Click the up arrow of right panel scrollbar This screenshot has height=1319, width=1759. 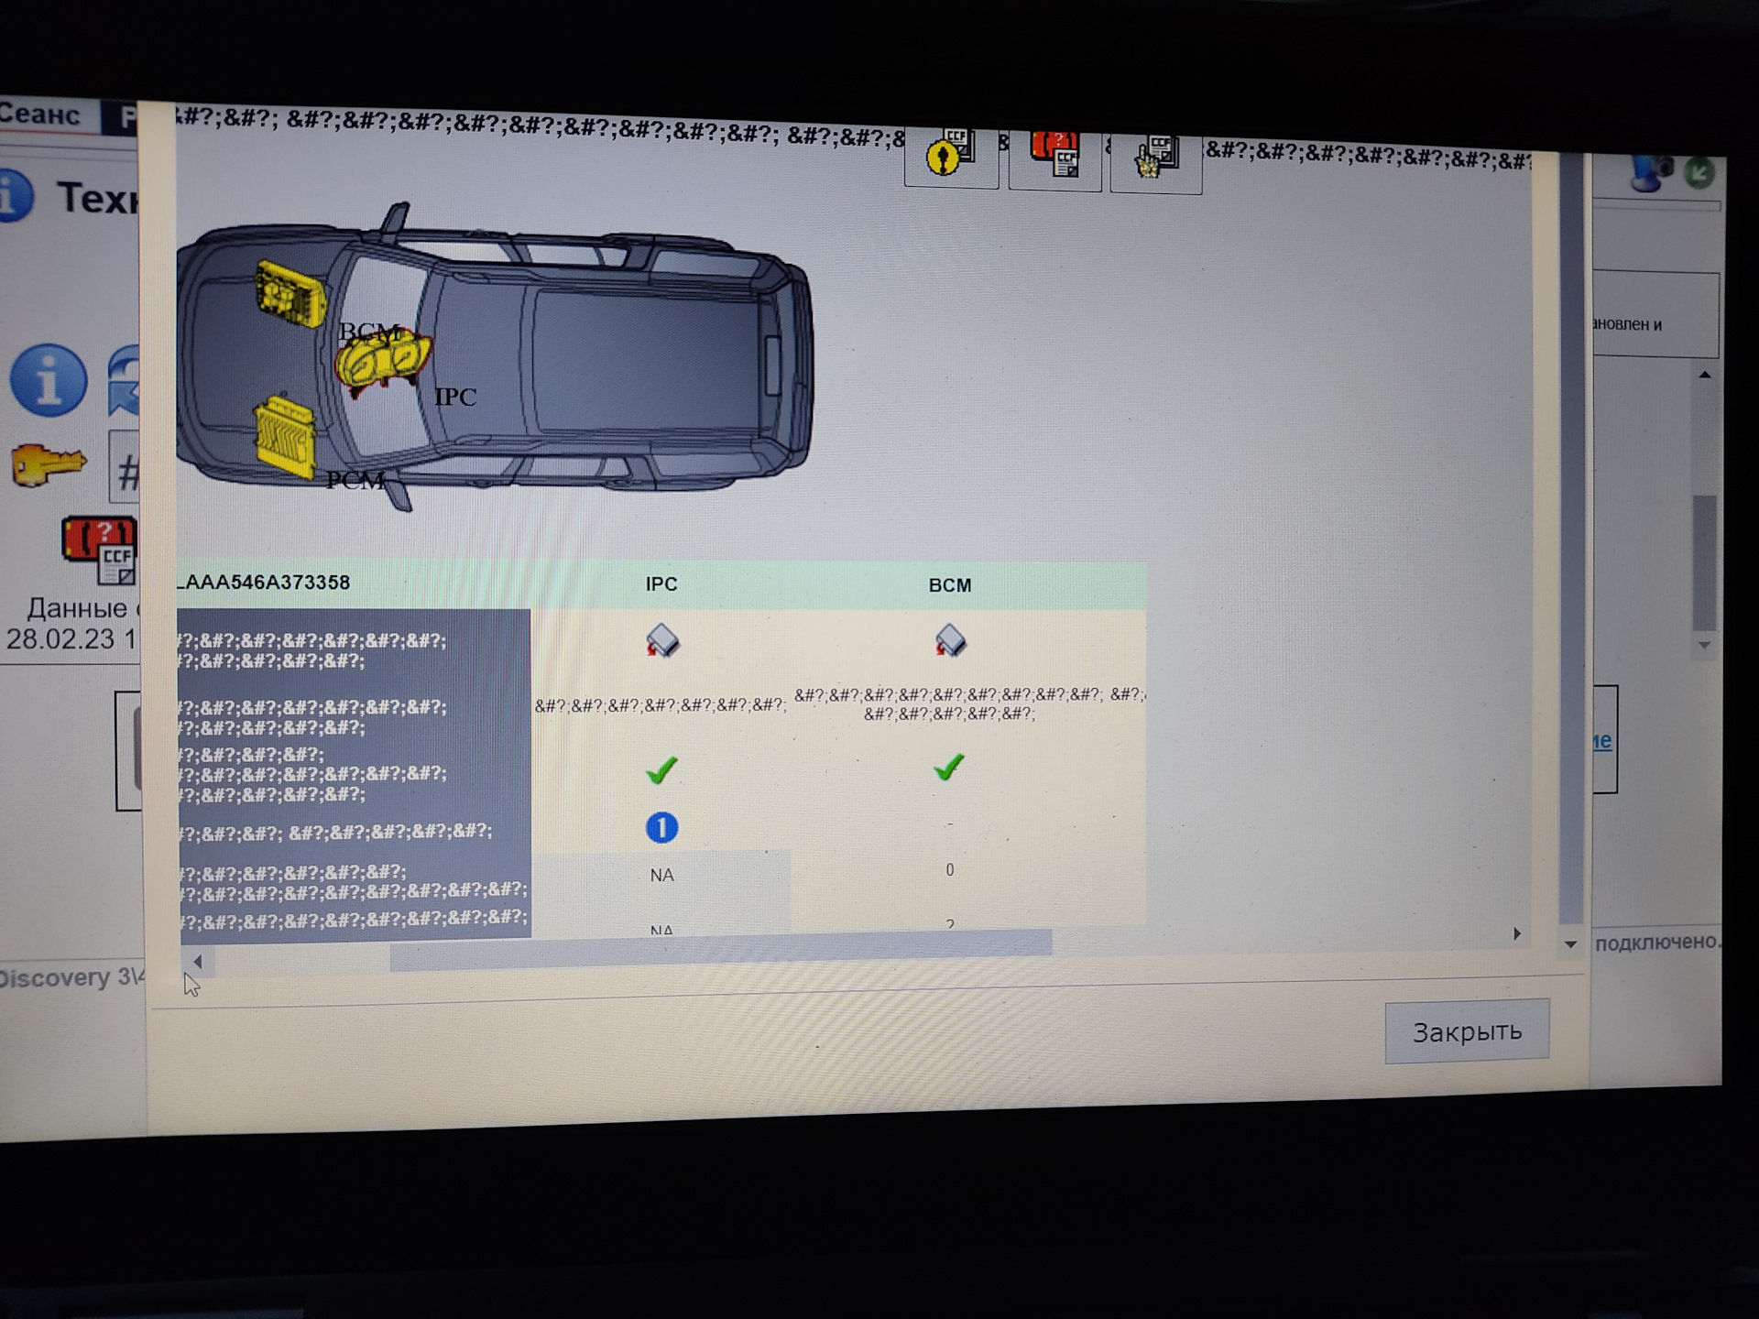1705,375
